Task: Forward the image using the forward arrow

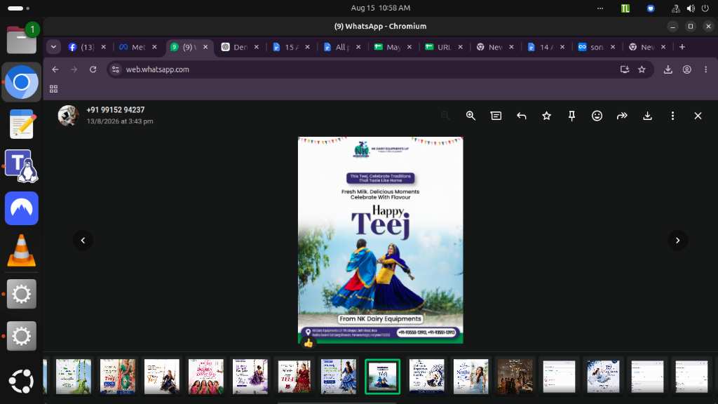Action: point(622,116)
